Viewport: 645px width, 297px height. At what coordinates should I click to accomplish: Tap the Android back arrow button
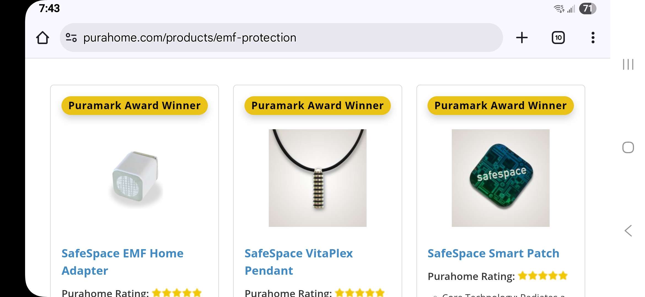[628, 231]
